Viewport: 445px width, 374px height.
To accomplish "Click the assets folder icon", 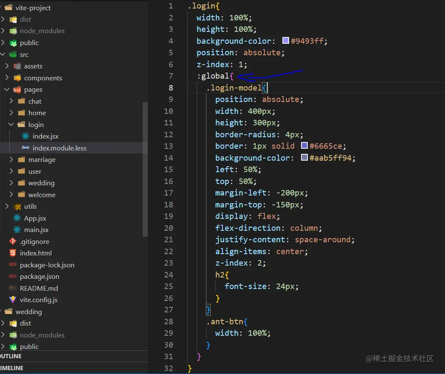I will 17,66.
